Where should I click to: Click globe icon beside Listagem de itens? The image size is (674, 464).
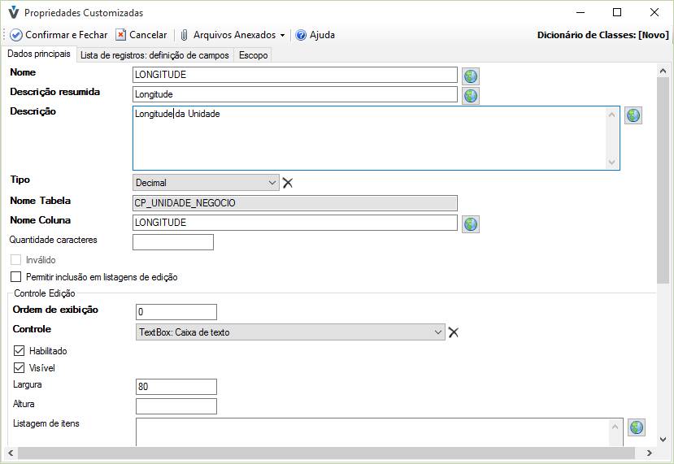pos(636,427)
